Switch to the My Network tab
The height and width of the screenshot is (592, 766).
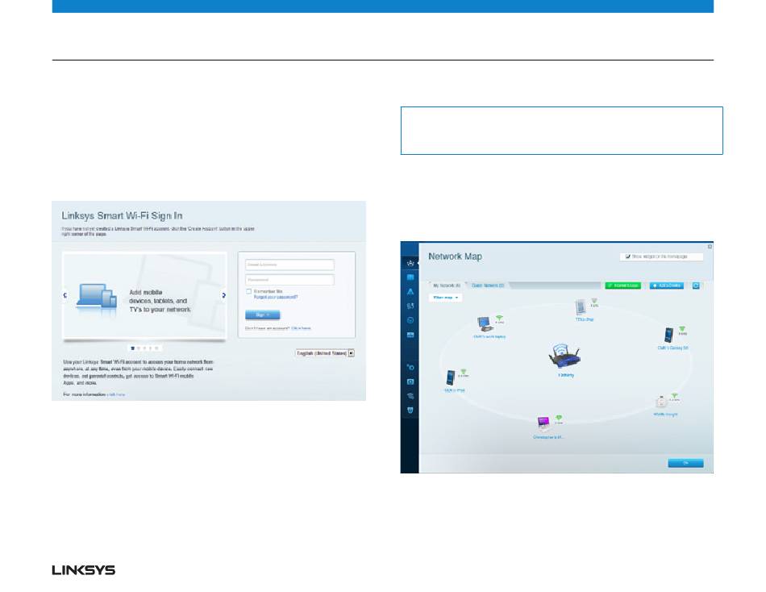(447, 286)
